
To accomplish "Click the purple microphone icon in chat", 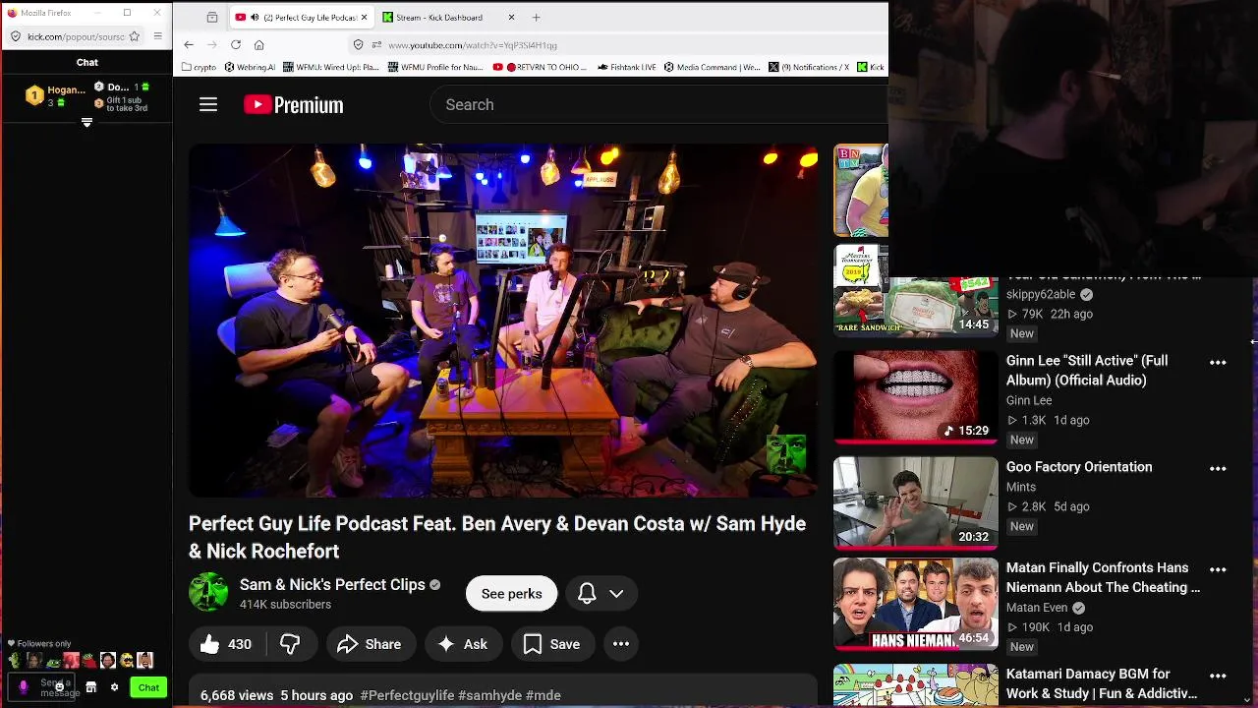I will pyautogui.click(x=24, y=687).
